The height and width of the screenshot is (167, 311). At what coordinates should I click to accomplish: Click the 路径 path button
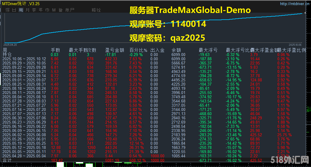pyautogui.click(x=96, y=10)
